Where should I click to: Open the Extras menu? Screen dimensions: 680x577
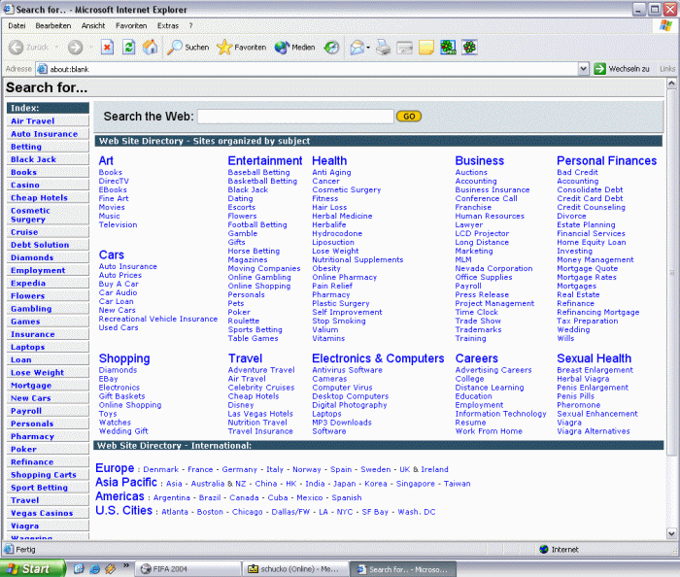pos(168,26)
